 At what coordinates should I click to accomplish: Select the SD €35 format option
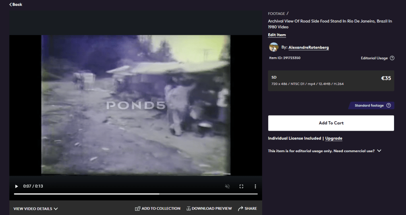331,81
